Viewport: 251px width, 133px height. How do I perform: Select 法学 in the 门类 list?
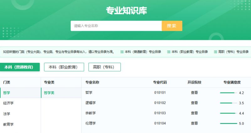tap(7, 114)
